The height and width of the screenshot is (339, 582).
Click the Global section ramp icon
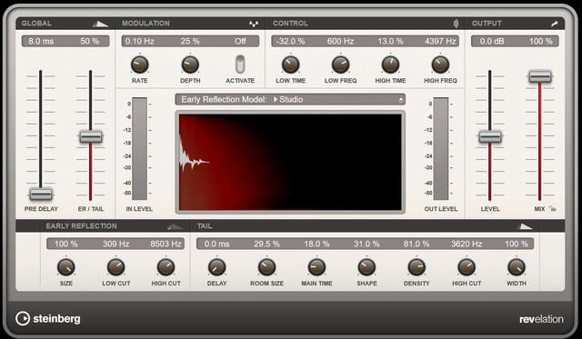[x=100, y=25]
